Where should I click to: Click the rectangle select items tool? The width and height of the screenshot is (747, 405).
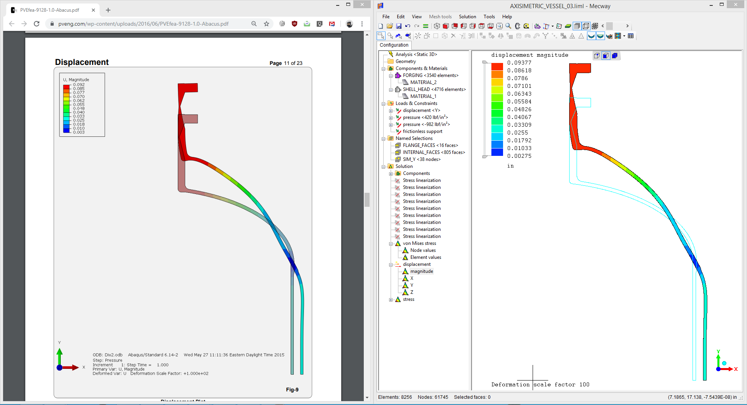point(381,36)
